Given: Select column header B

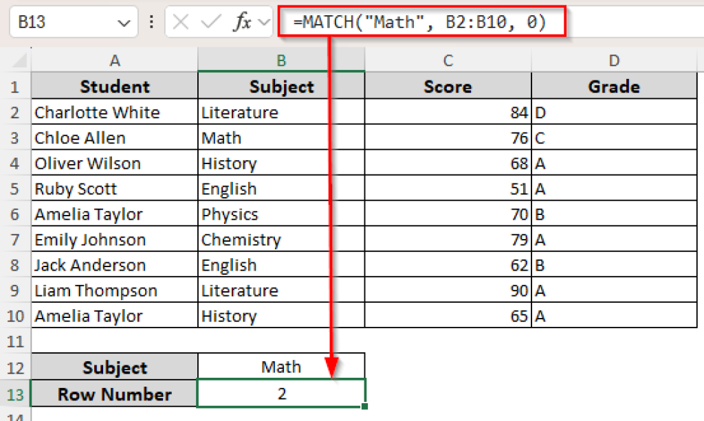Looking at the screenshot, I should coord(280,60).
